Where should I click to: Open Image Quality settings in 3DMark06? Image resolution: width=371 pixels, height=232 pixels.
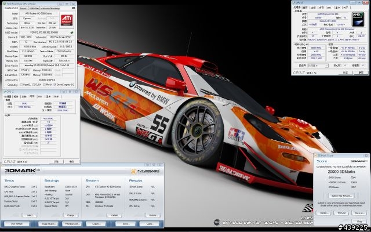coord(48,224)
